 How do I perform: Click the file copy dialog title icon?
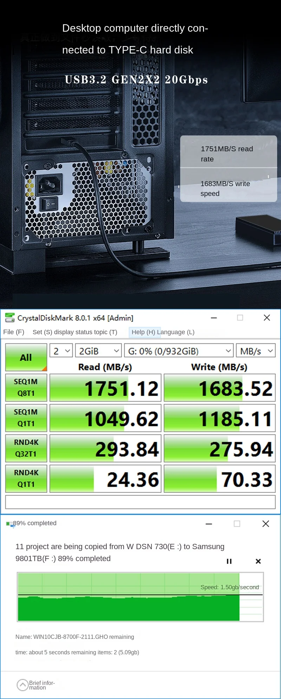tap(9, 524)
